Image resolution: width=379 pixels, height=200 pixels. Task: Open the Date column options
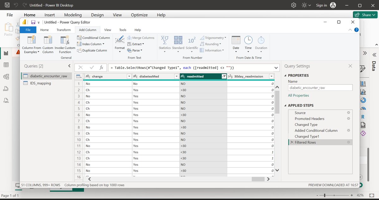236,44
